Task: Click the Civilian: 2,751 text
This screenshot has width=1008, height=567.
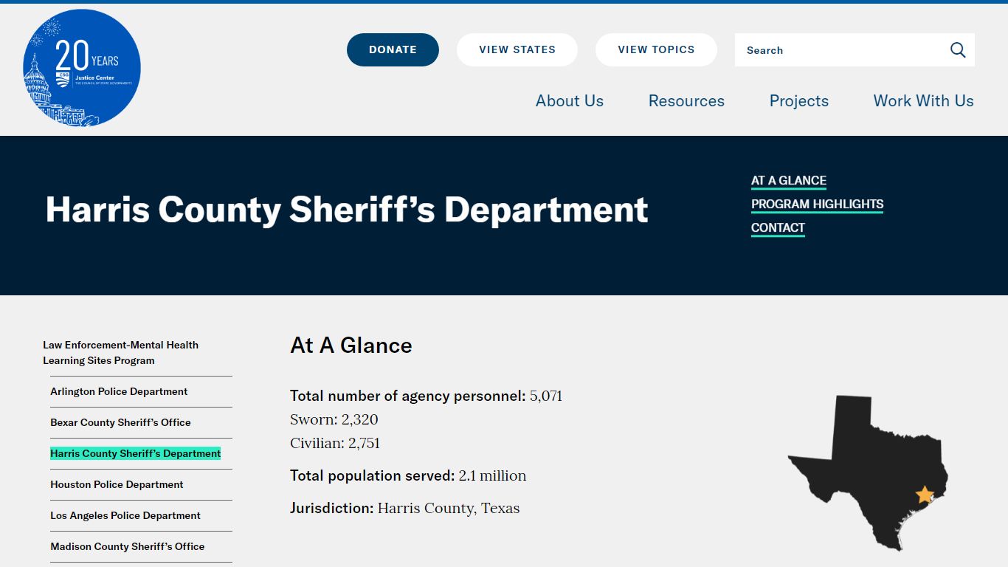Action: [x=335, y=443]
